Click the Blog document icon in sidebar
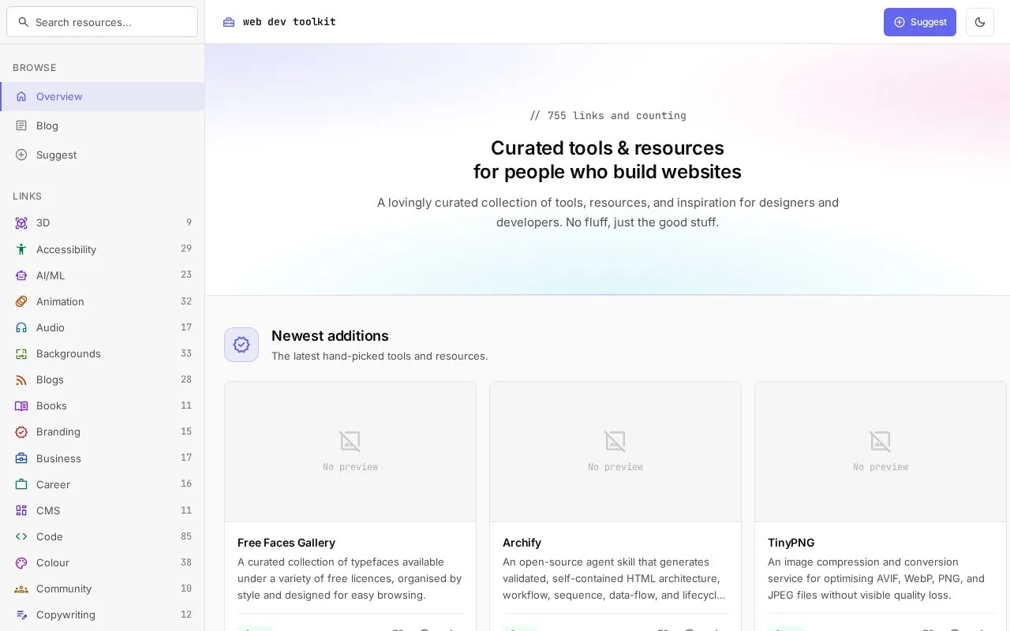 point(21,125)
